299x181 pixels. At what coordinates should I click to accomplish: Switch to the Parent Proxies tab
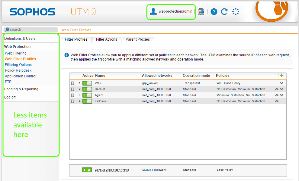point(138,39)
